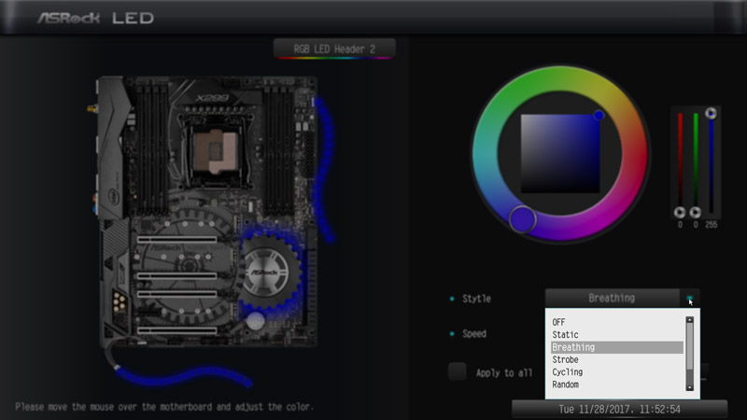Click the green channel slider knob
Viewport: 747px width, 420px height.
point(696,213)
